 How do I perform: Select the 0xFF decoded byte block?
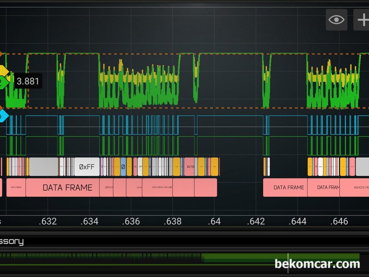[x=86, y=167]
